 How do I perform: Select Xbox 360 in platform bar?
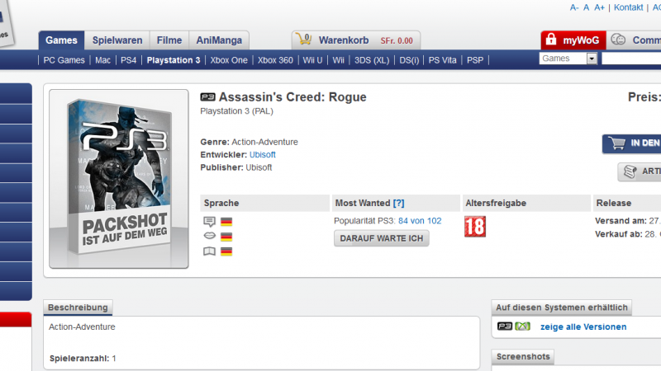click(x=275, y=60)
